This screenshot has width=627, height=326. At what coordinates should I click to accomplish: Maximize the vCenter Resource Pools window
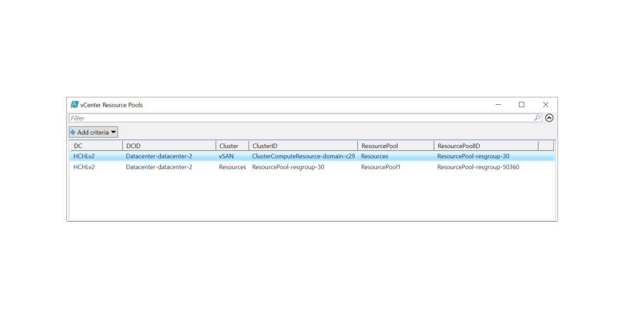pos(521,105)
